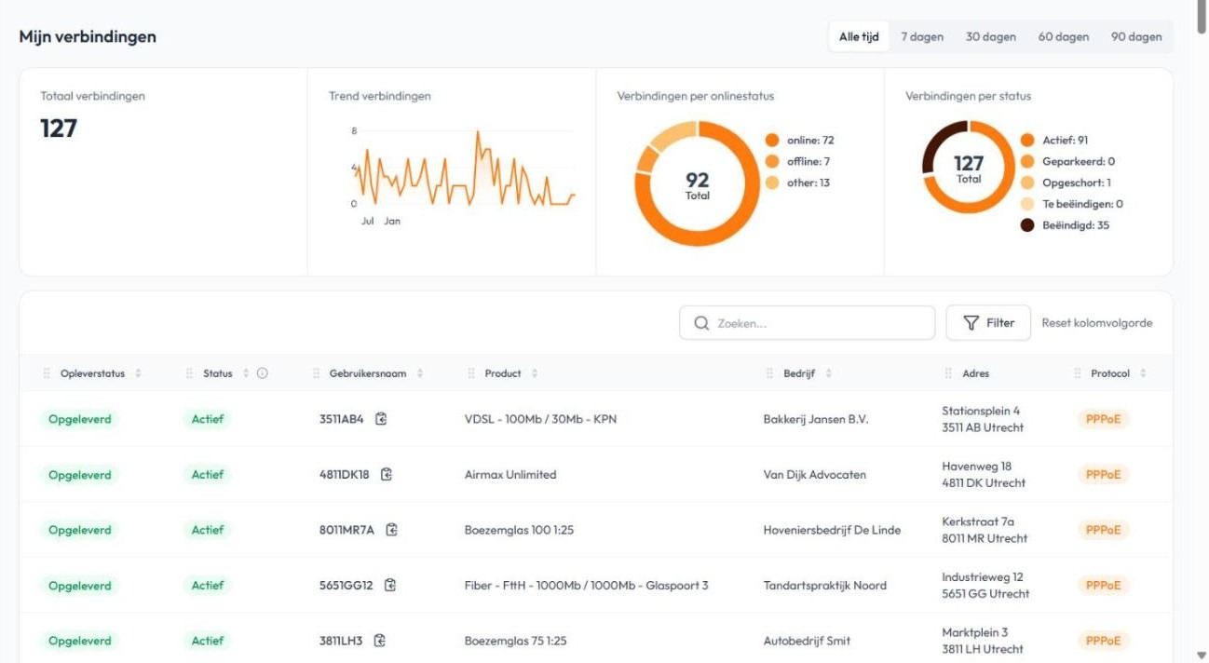Copy username 3511AB4 using its copy icon
This screenshot has height=663, width=1209.
pos(381,419)
